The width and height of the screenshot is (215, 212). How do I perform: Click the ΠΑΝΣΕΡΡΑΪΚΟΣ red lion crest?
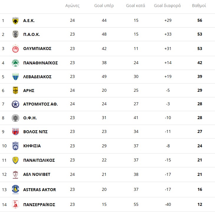pos(15,204)
